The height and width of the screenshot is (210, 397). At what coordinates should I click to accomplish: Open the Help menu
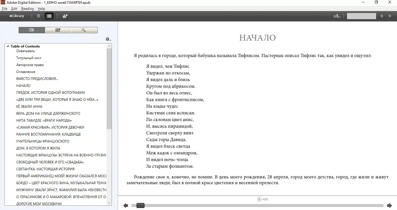coord(42,9)
